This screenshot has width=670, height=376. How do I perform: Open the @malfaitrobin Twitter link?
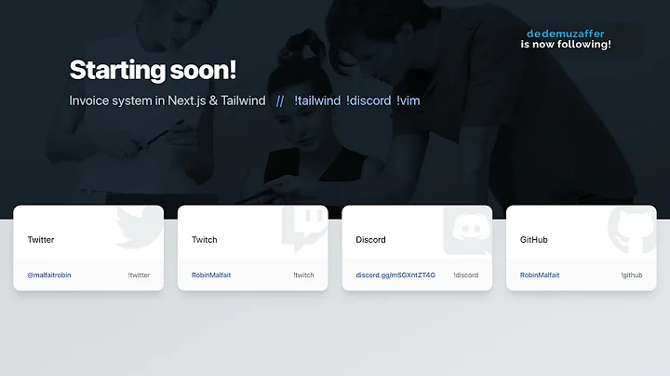pyautogui.click(x=49, y=275)
